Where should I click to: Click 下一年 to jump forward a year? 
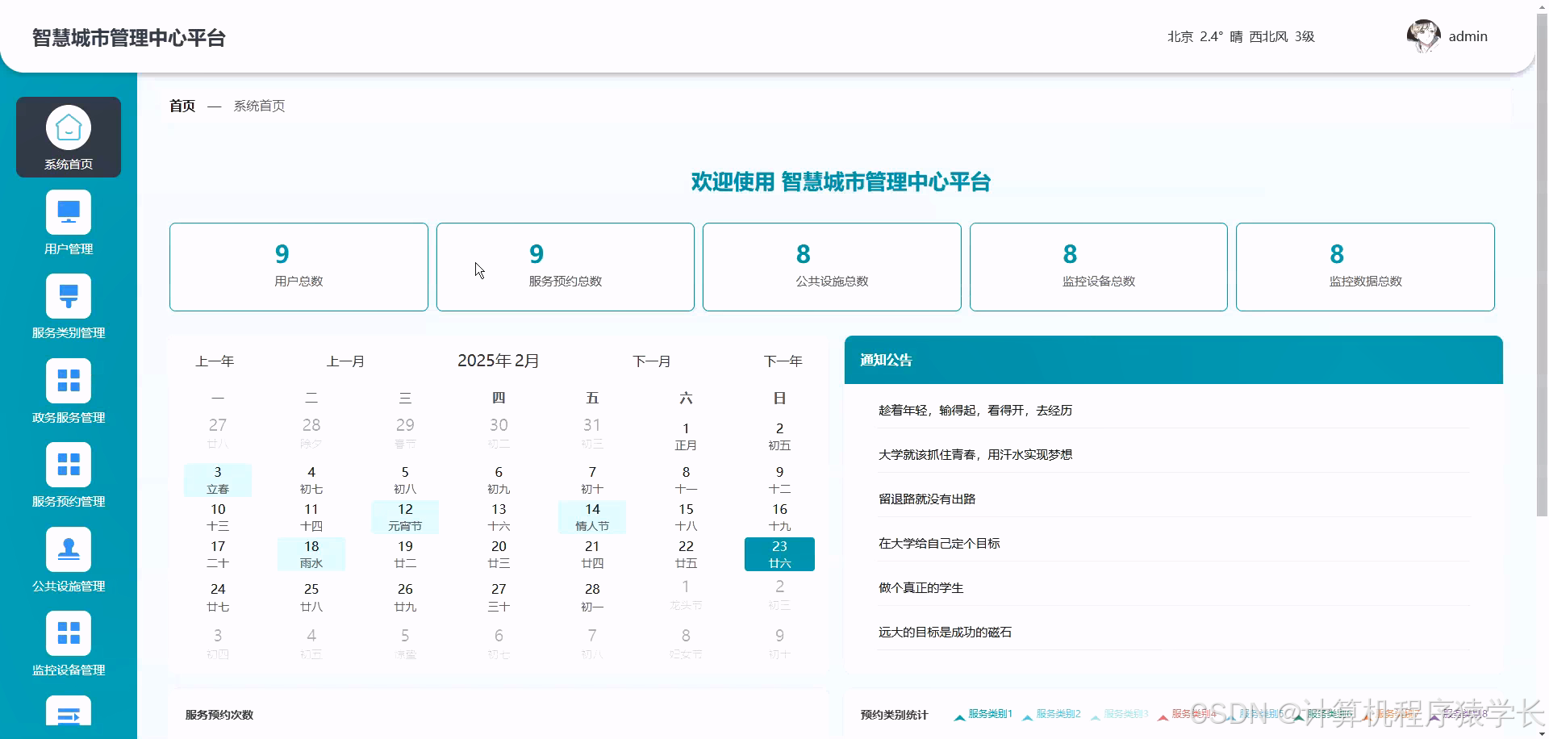[x=782, y=361]
